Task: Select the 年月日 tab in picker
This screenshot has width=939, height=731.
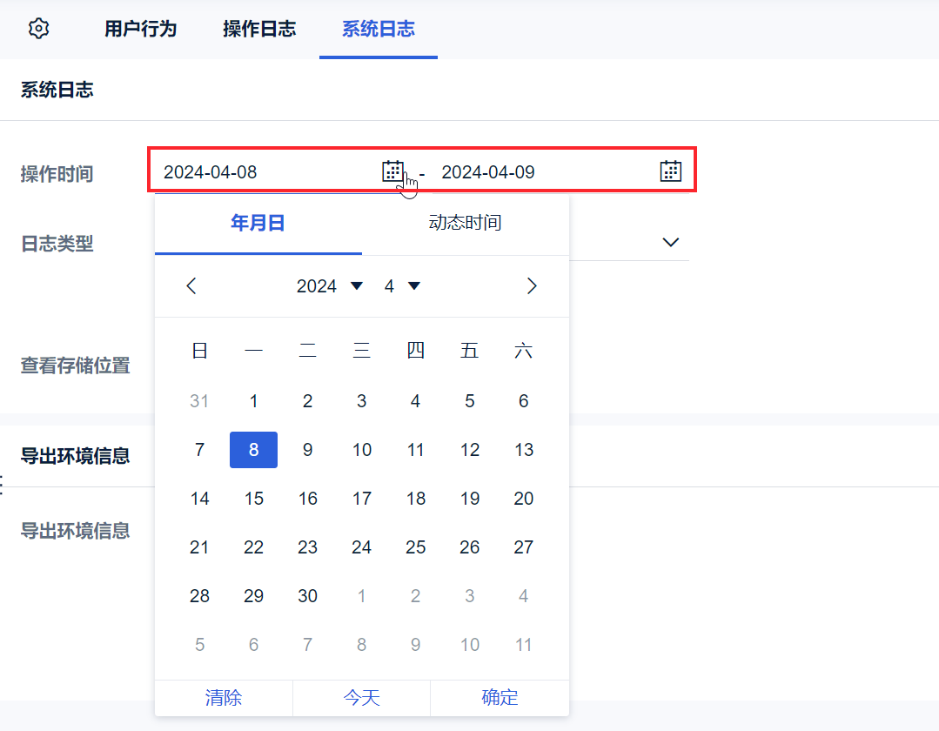Action: [258, 223]
